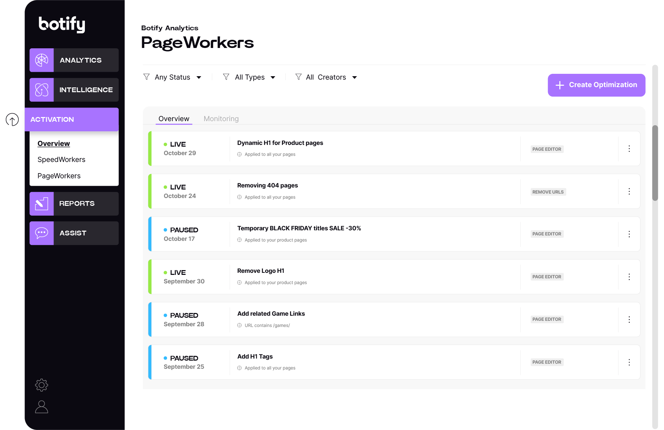Click the green LIVE status dot on Remove Logo H1
Screen dimensions: 664x430
(166, 272)
